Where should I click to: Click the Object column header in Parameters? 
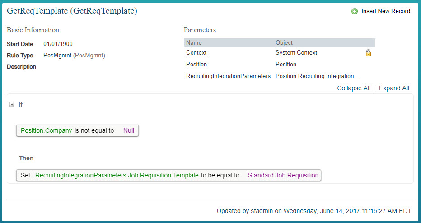pos(284,43)
